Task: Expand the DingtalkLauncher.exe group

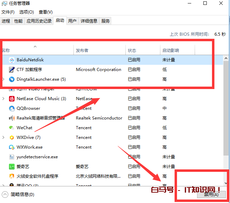Action: pos(3,79)
